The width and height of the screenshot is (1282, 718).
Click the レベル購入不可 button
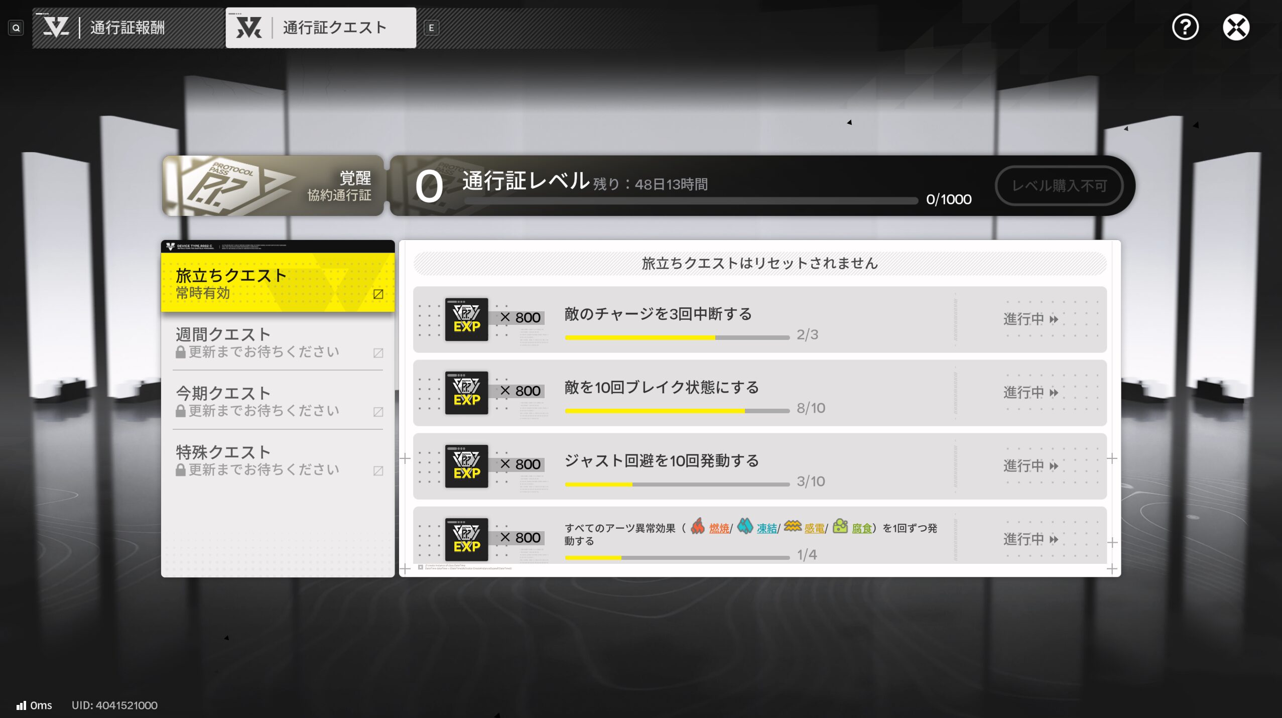coord(1059,186)
